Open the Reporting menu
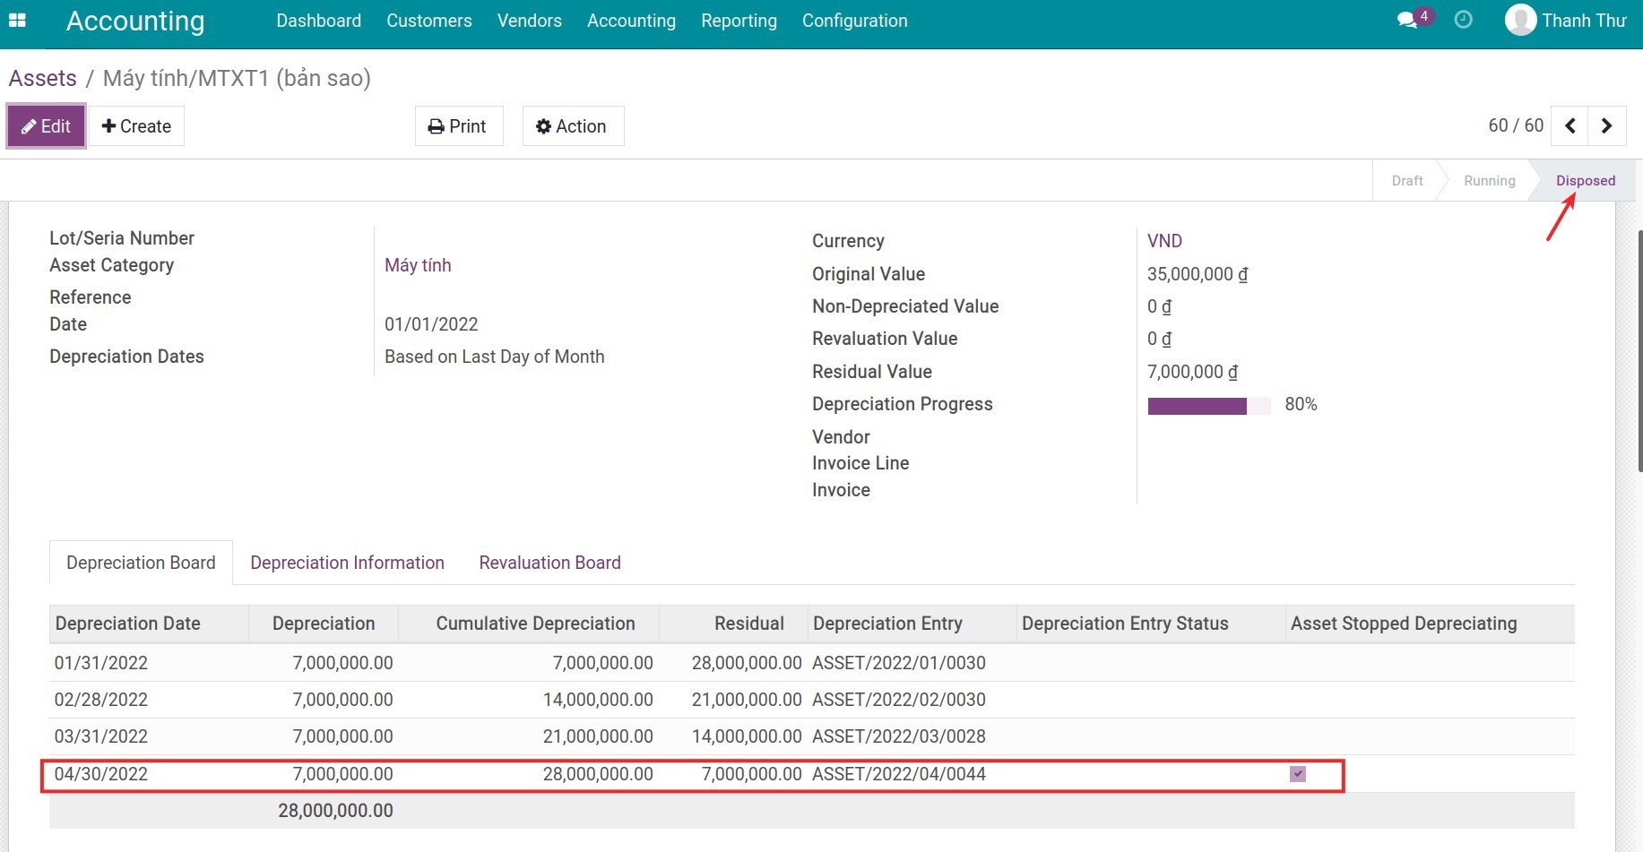 coord(739,21)
